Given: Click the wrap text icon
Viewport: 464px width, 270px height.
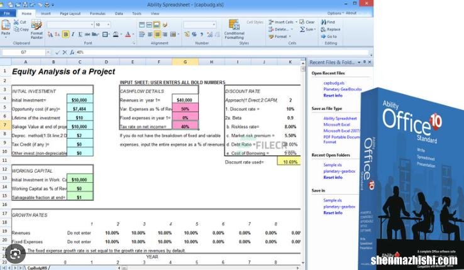Looking at the screenshot, I should click(x=142, y=35).
